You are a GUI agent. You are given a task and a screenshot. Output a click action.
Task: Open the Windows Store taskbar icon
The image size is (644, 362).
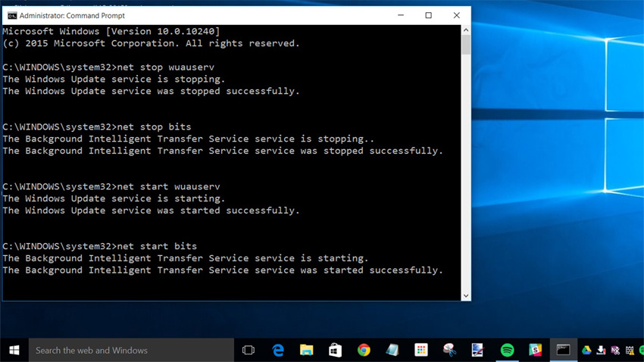click(335, 350)
